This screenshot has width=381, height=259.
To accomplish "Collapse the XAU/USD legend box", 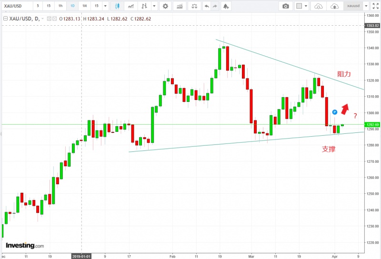I will (x=5, y=18).
